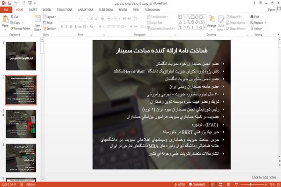The height and width of the screenshot is (187, 281).
Task: Toggle Italic formatting
Action: (x=66, y=27)
